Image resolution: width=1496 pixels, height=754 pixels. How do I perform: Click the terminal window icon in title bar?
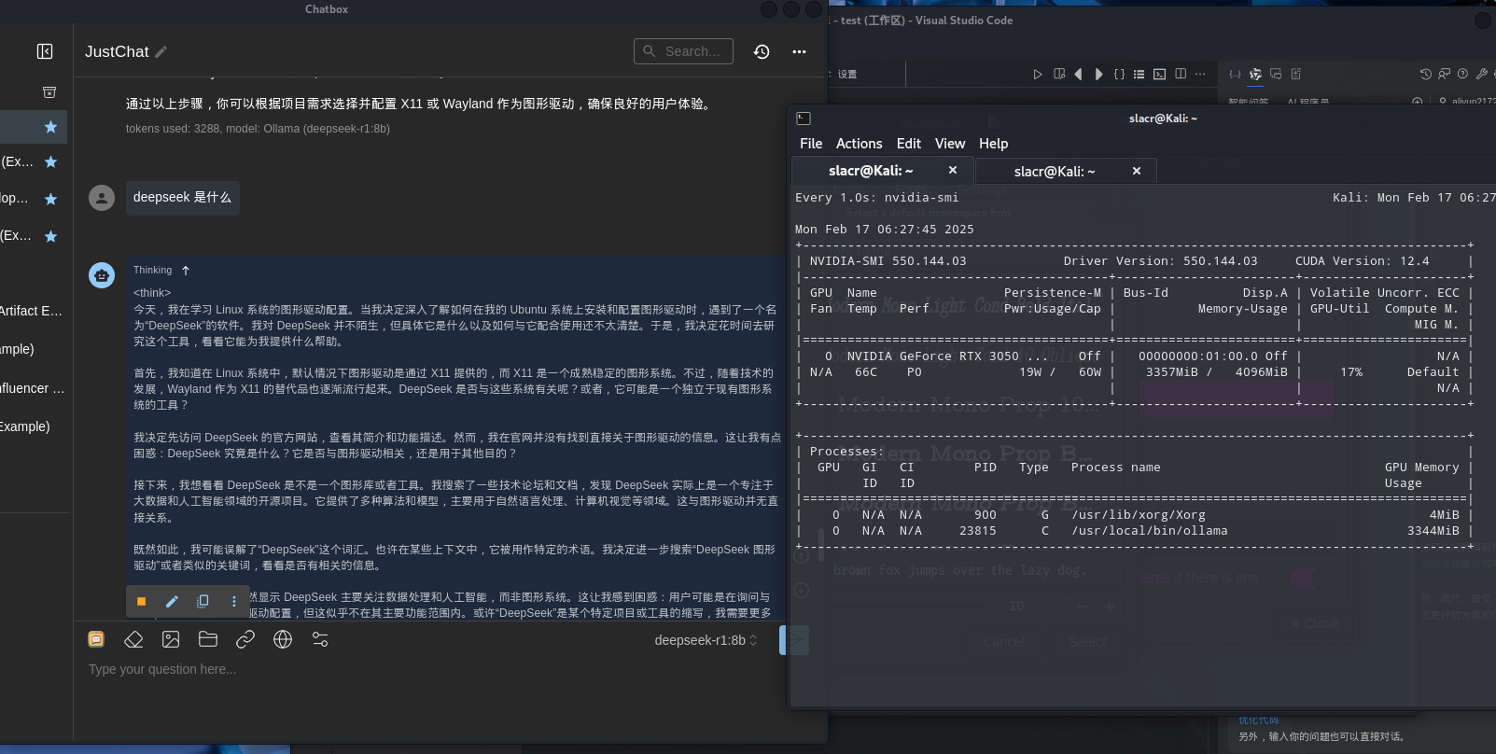click(x=804, y=119)
